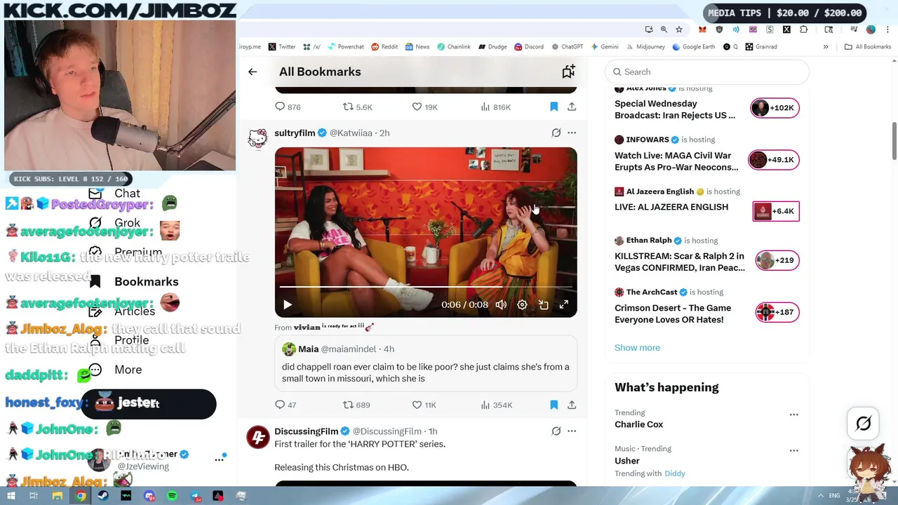This screenshot has height=505, width=898.
Task: Play the sultryfilm video
Action: (x=287, y=304)
